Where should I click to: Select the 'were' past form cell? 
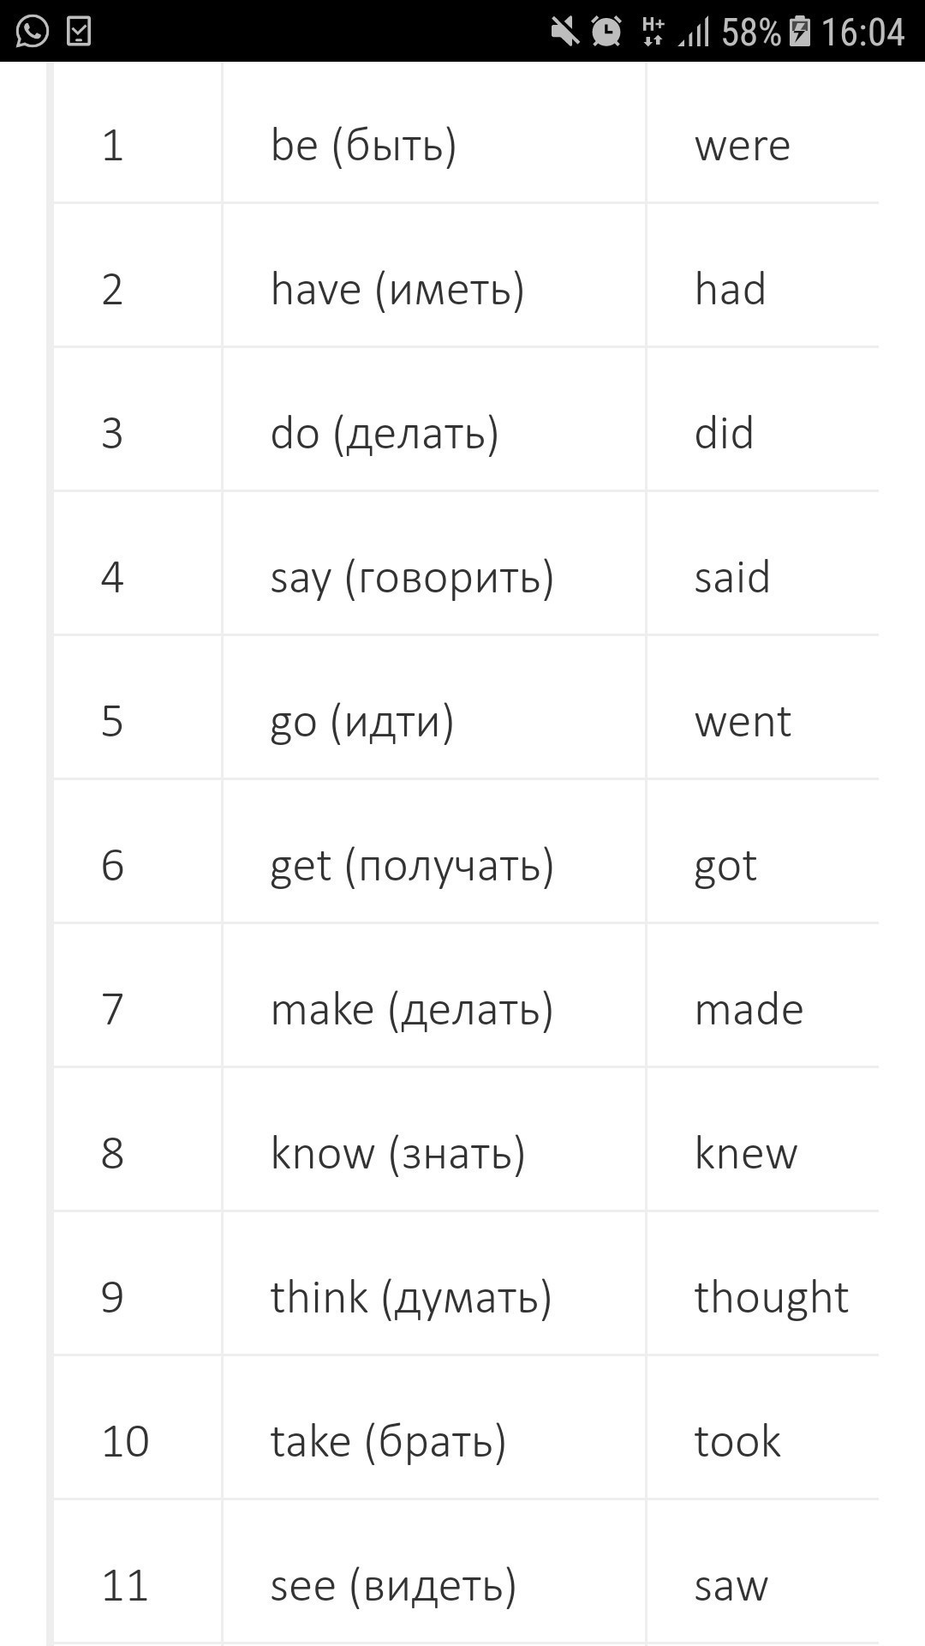[x=763, y=133]
